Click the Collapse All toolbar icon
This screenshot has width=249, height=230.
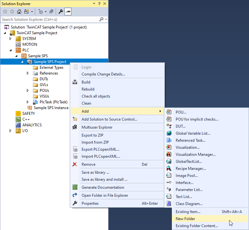tap(51, 12)
